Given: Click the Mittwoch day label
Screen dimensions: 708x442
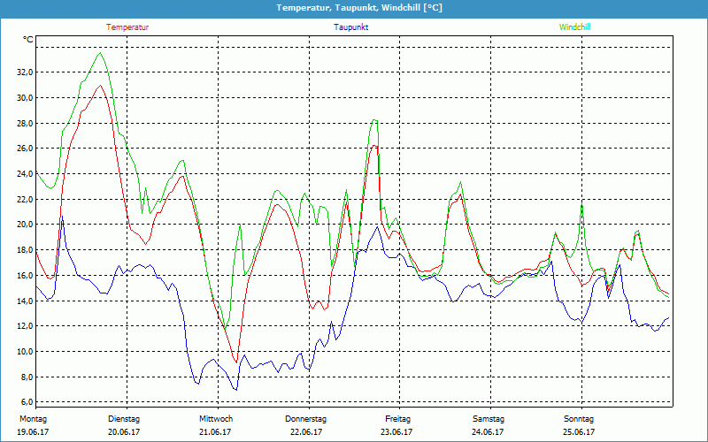Looking at the screenshot, I should pyautogui.click(x=216, y=419).
